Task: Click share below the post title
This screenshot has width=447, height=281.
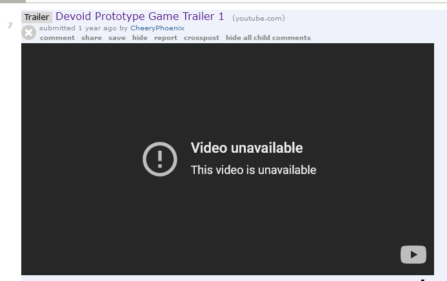Action: coord(91,37)
